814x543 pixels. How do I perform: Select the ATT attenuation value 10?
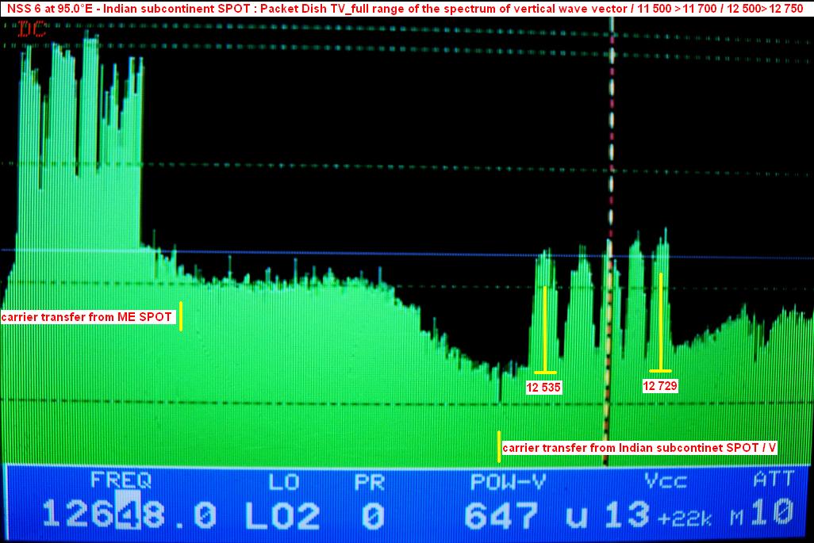(x=771, y=514)
